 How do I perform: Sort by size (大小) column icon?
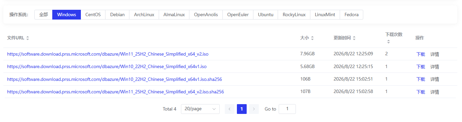[x=312, y=38]
